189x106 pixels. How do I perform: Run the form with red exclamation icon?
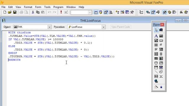[x=61, y=12]
